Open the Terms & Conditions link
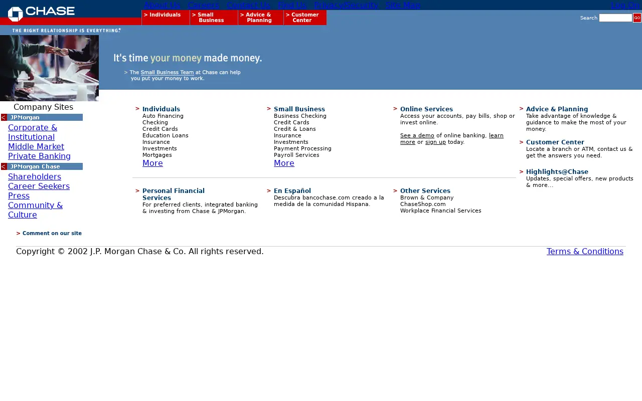 pyautogui.click(x=585, y=252)
